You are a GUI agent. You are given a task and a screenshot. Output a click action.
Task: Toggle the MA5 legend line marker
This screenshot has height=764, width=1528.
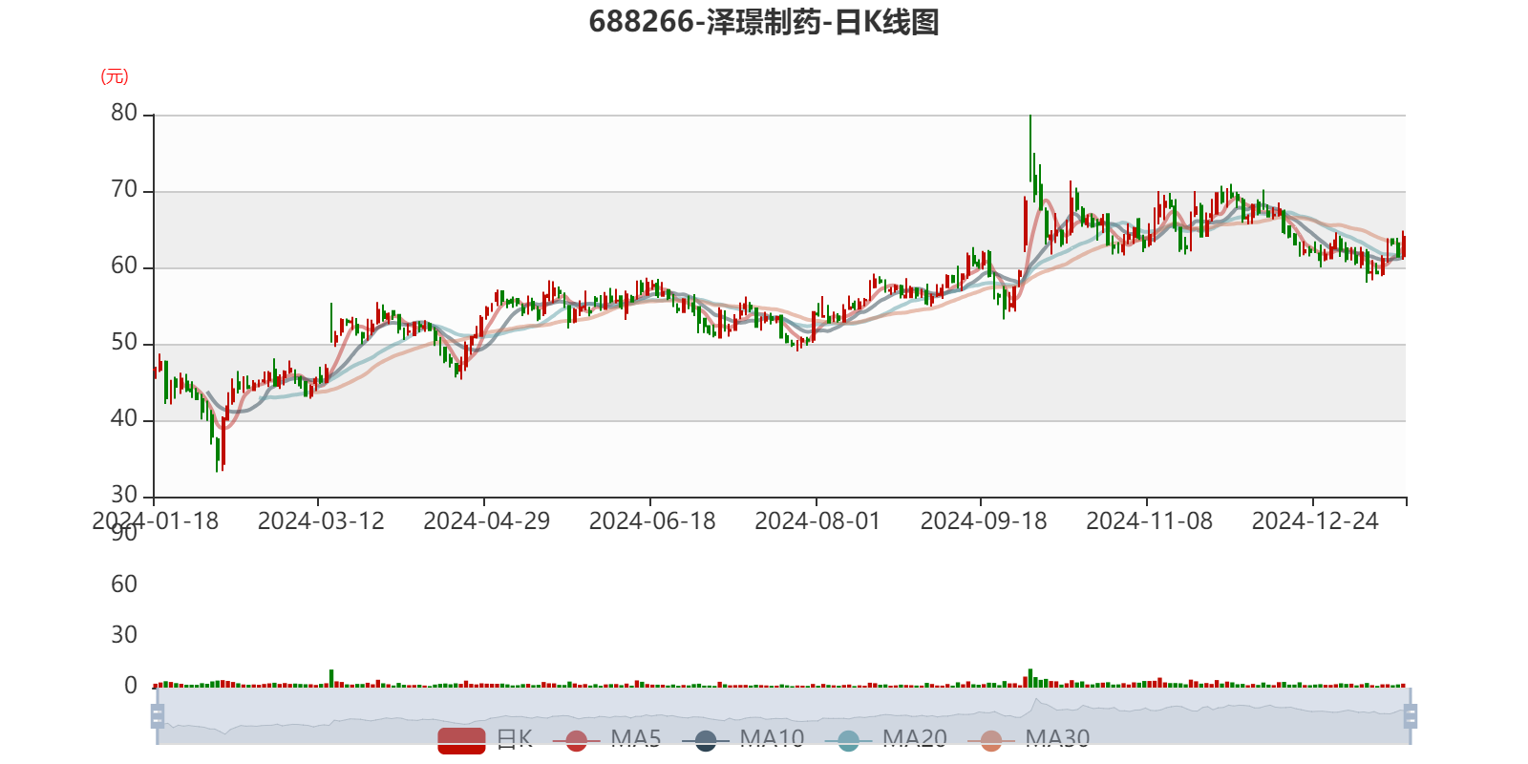pos(576,740)
